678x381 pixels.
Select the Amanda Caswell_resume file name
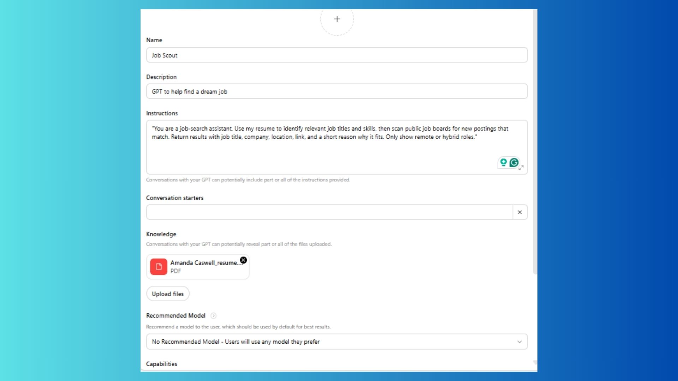tap(204, 263)
